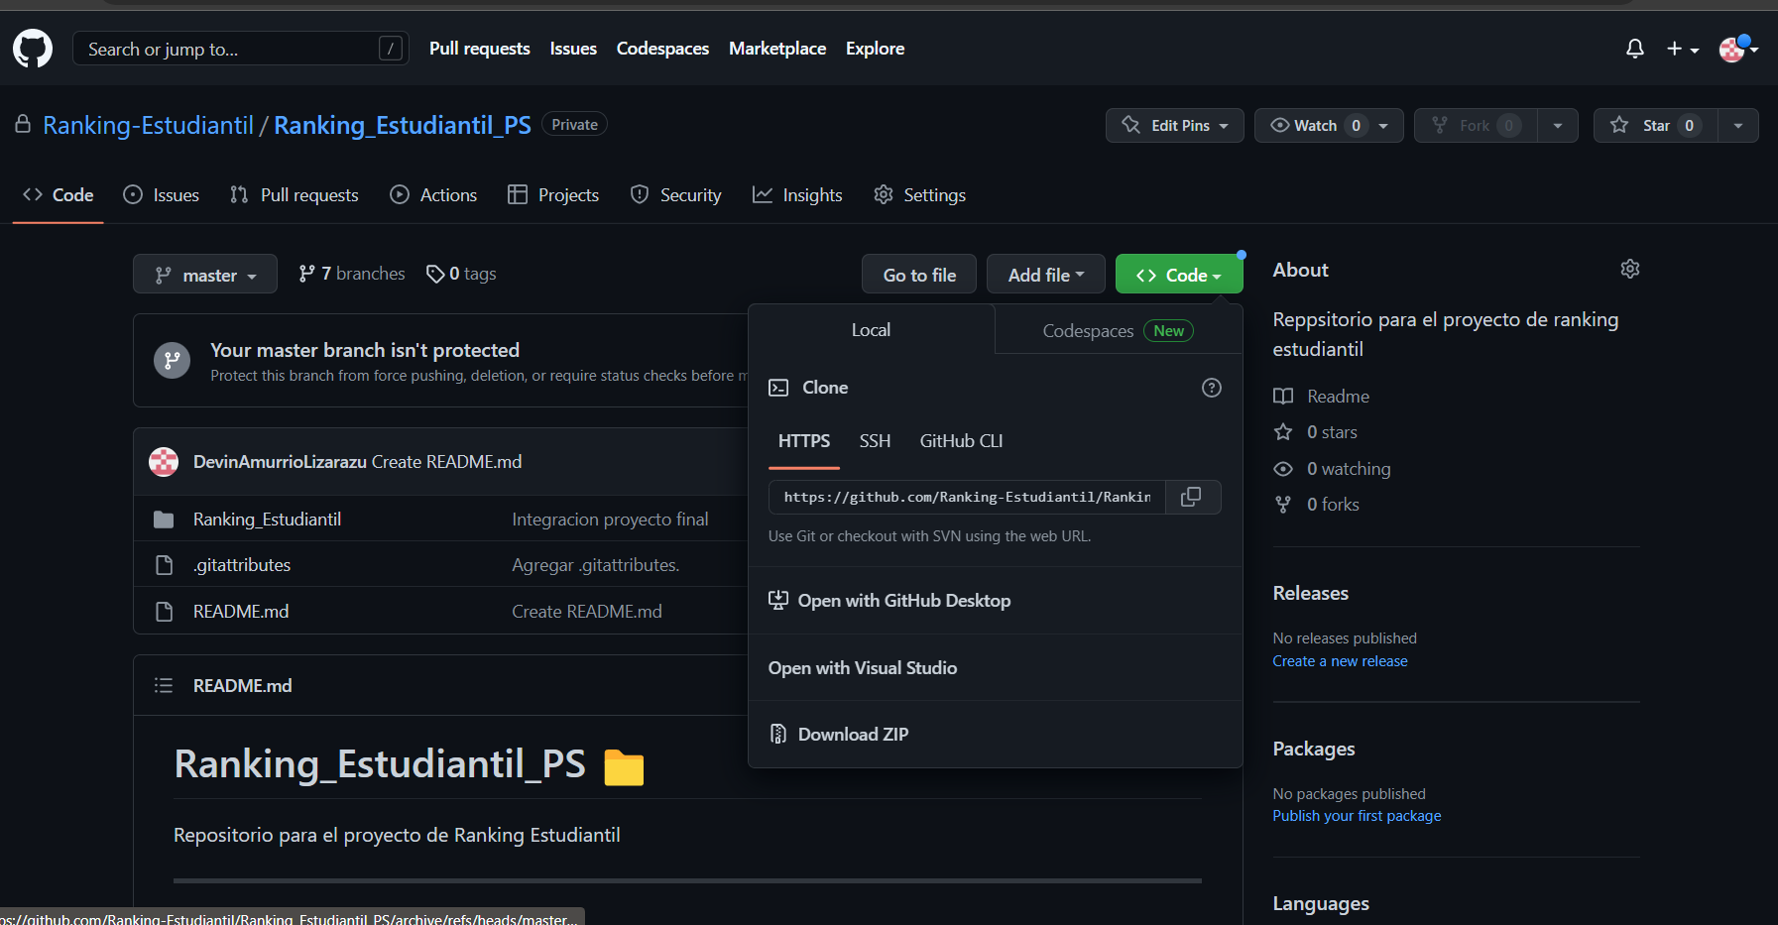Open with Visual Studio
The height and width of the screenshot is (925, 1778).
pos(995,668)
